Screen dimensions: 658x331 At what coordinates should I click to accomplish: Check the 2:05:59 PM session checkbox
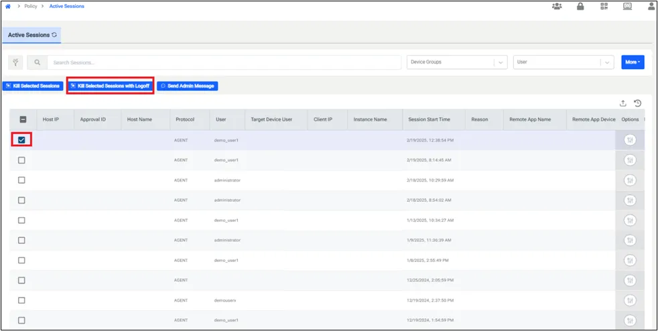[22, 280]
